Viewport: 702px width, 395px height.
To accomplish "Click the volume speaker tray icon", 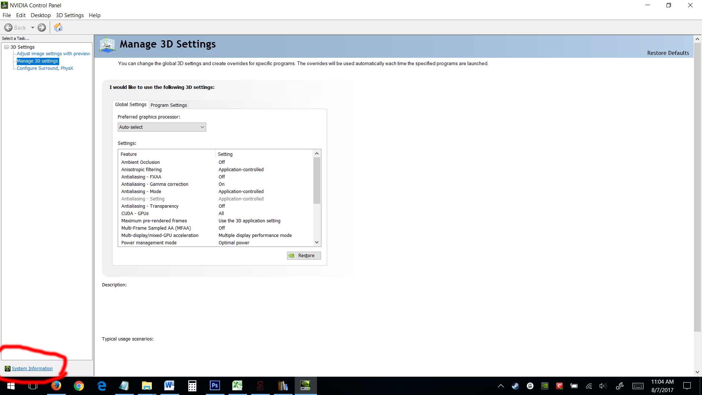I will click(603, 386).
